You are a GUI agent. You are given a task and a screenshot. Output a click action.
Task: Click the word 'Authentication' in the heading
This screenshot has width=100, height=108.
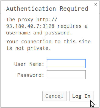pos(31,9)
